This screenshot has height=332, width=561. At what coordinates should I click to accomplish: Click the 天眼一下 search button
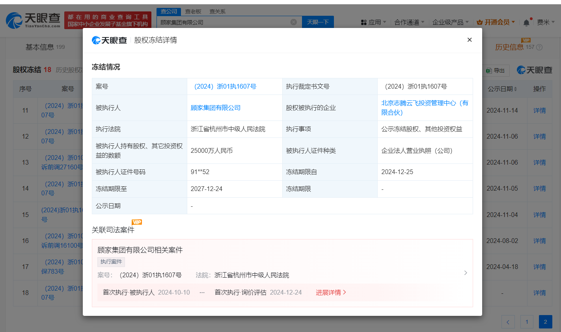(x=318, y=22)
